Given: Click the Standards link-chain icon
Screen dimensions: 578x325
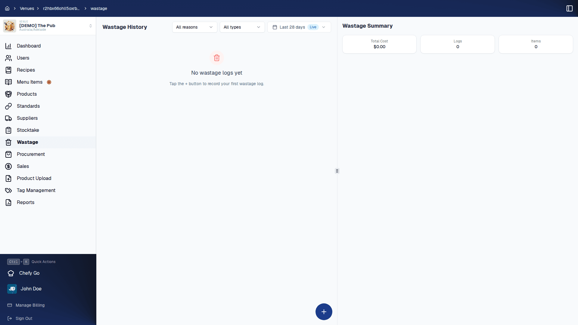Looking at the screenshot, I should 8,106.
